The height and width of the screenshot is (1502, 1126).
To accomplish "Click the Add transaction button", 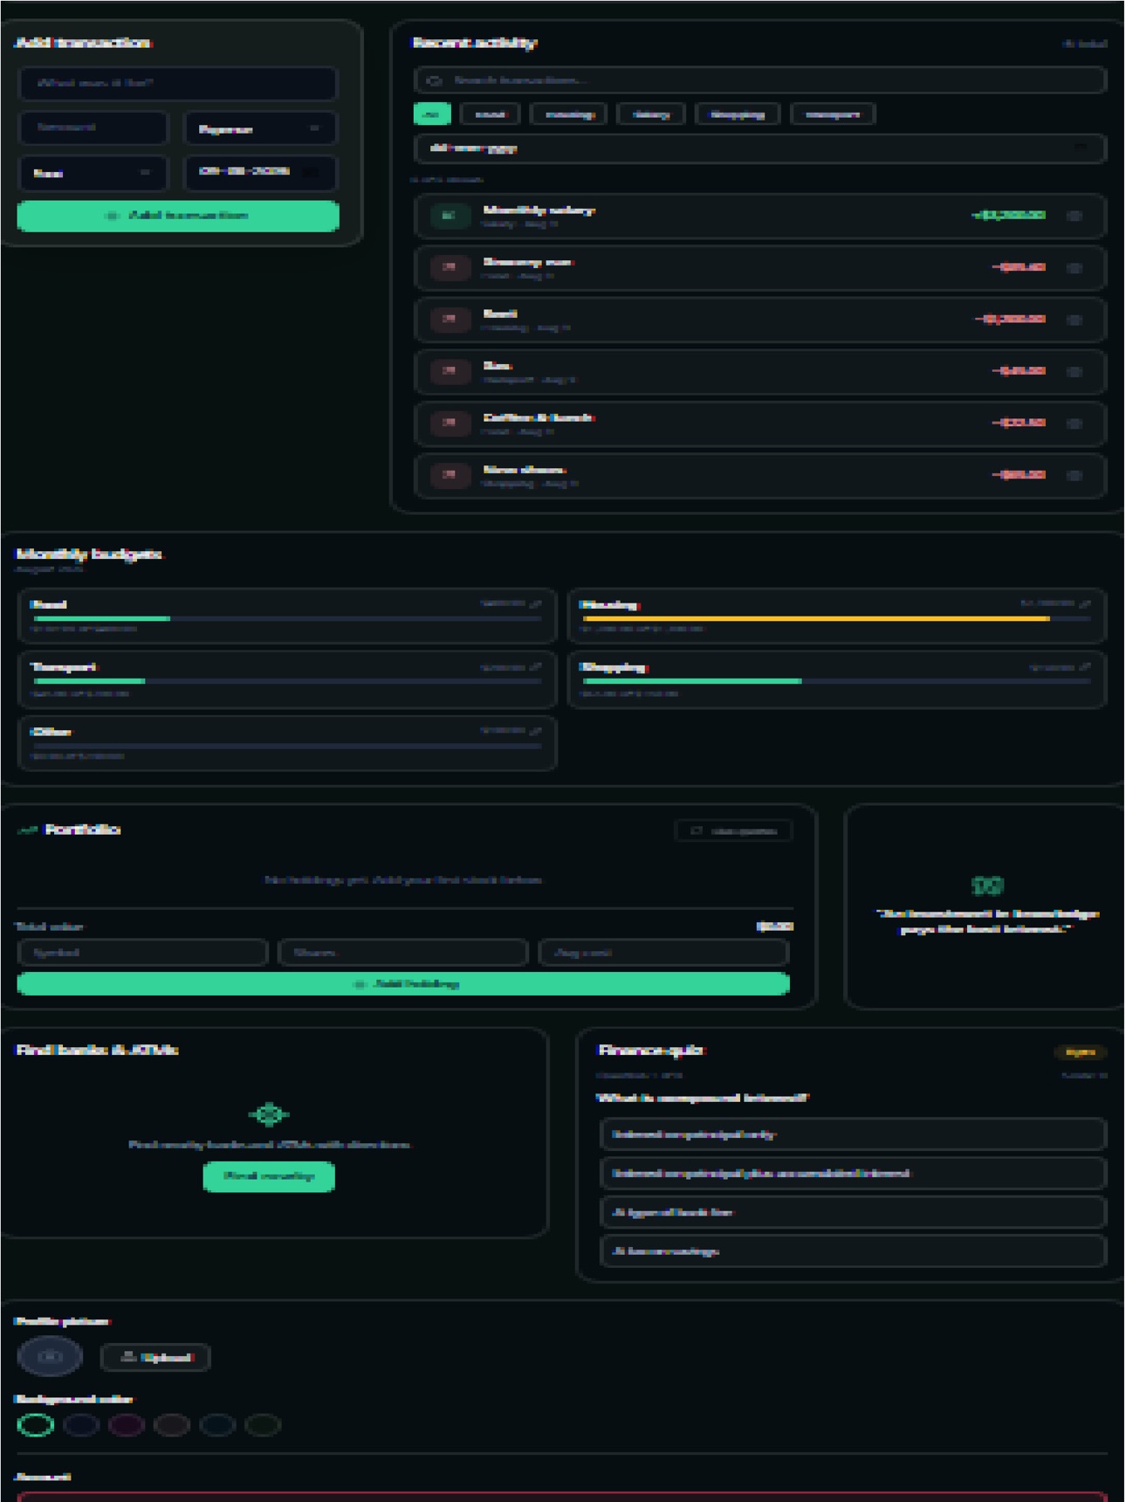I will pyautogui.click(x=178, y=216).
